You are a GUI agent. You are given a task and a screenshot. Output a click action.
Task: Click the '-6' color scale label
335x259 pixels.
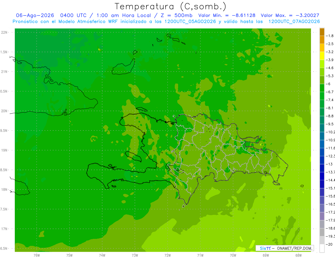point(329,84)
